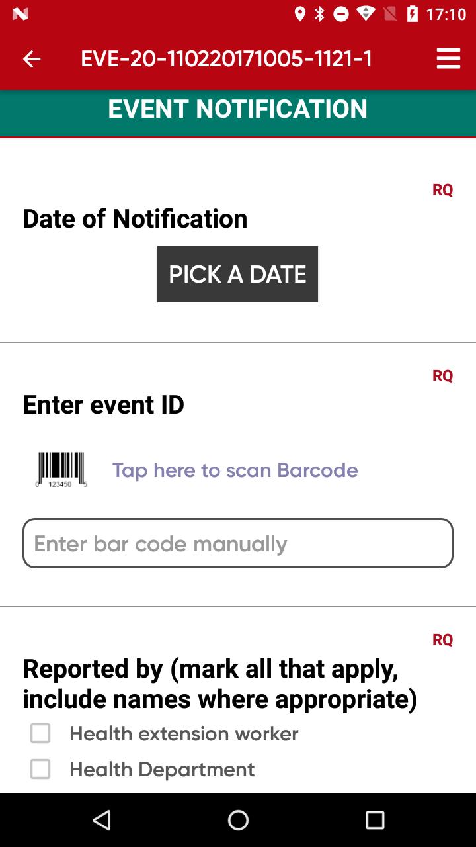Tap location icon in status bar
This screenshot has height=847, width=476.
pyautogui.click(x=300, y=14)
